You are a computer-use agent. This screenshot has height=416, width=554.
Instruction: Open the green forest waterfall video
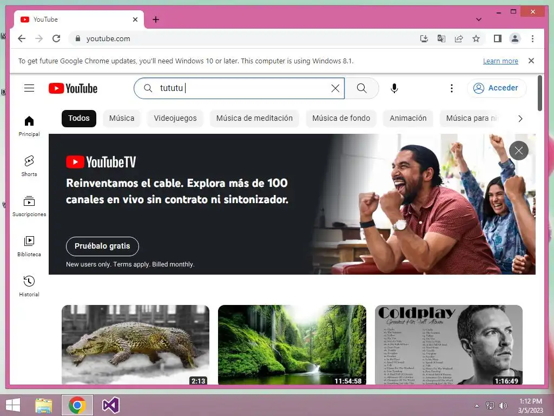coord(292,345)
